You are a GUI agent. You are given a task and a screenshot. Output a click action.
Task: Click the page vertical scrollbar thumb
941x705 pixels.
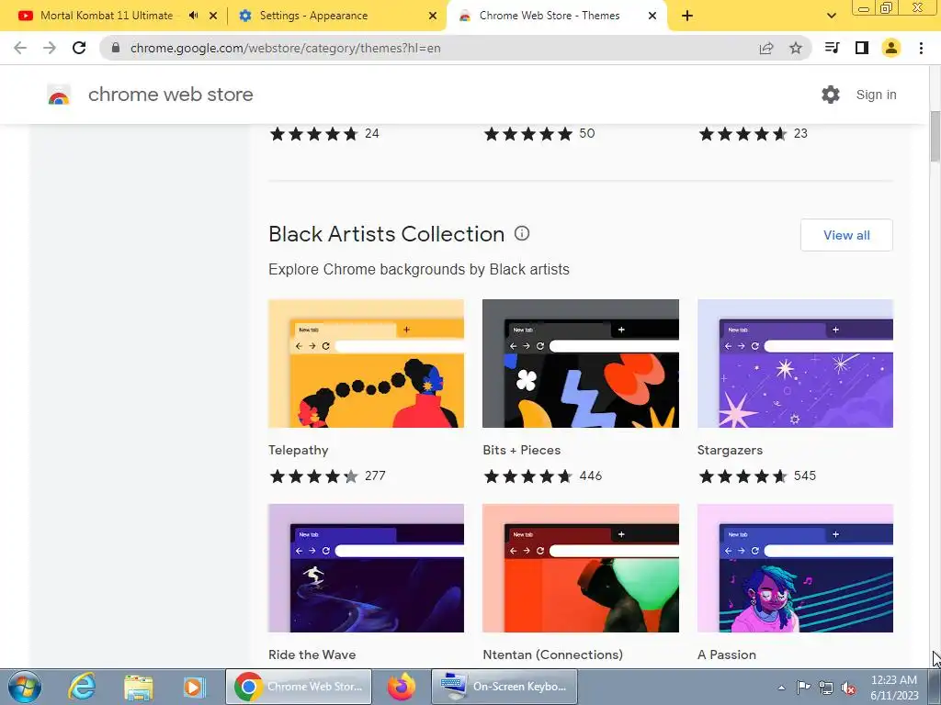click(935, 136)
